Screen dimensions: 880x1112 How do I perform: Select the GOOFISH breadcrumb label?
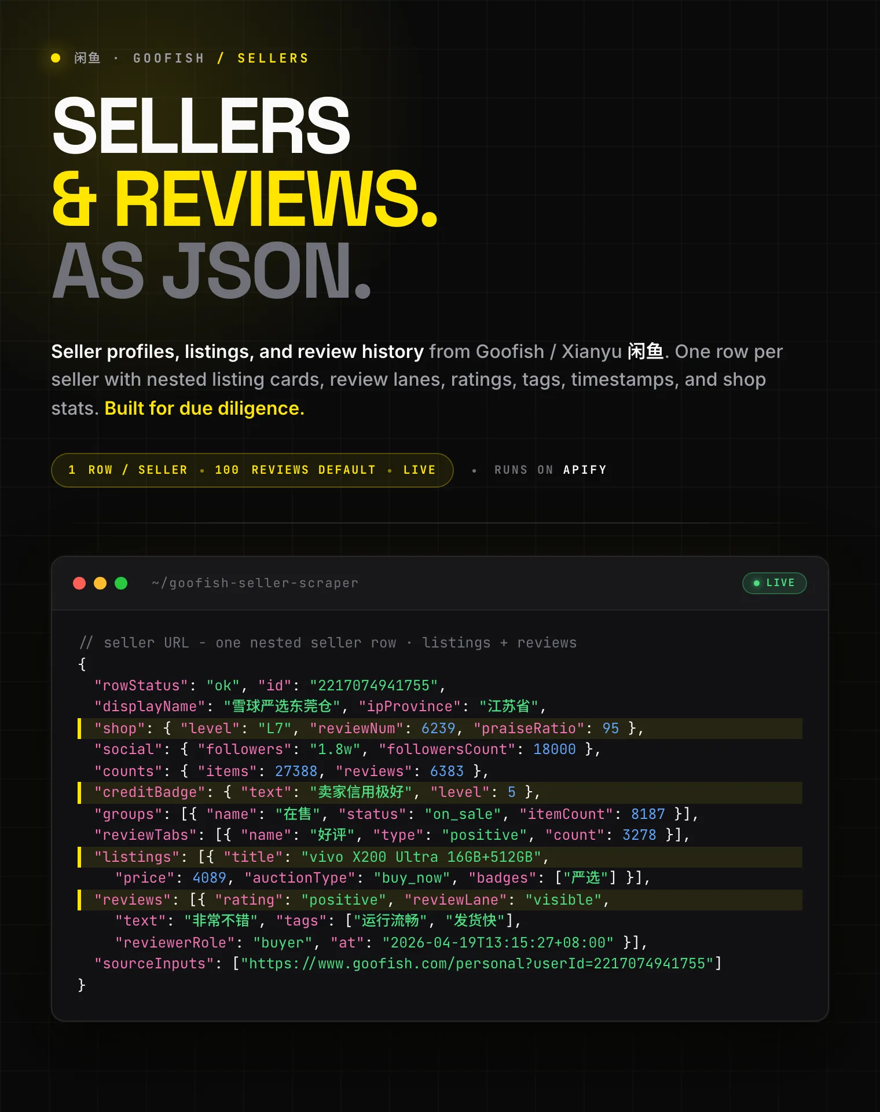click(x=168, y=58)
